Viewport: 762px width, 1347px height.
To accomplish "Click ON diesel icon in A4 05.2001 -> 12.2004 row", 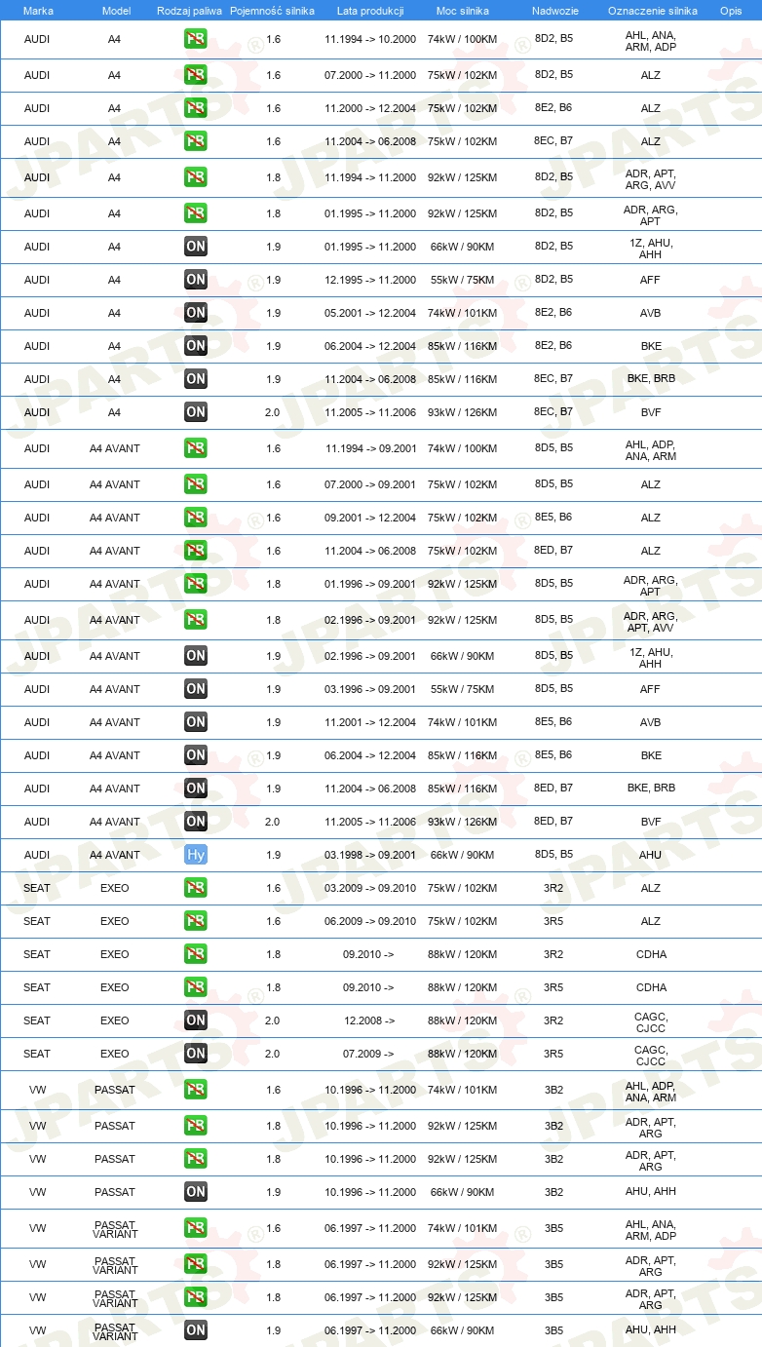I will [x=196, y=313].
